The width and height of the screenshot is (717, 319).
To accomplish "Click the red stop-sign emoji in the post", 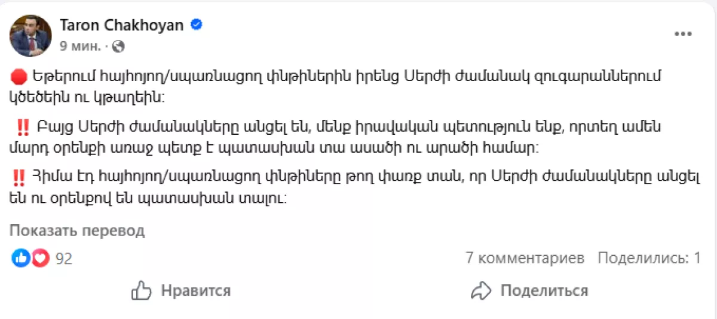I will pyautogui.click(x=20, y=77).
